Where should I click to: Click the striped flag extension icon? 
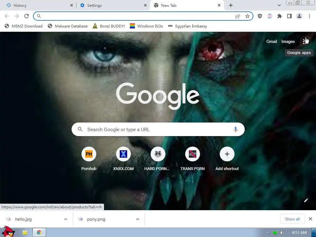click(x=270, y=16)
